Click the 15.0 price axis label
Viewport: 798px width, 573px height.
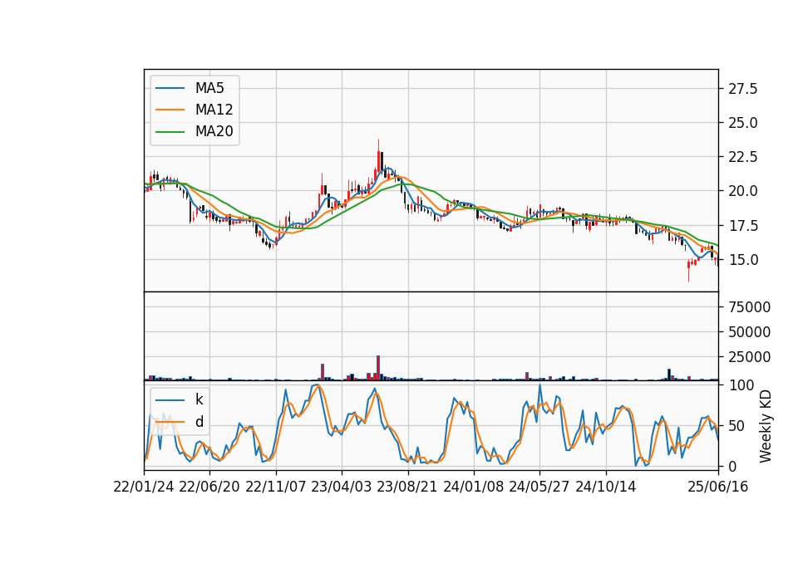[742, 260]
